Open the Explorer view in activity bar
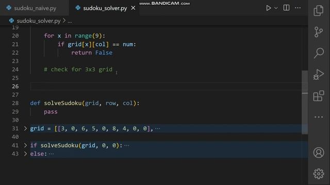 coord(319,10)
